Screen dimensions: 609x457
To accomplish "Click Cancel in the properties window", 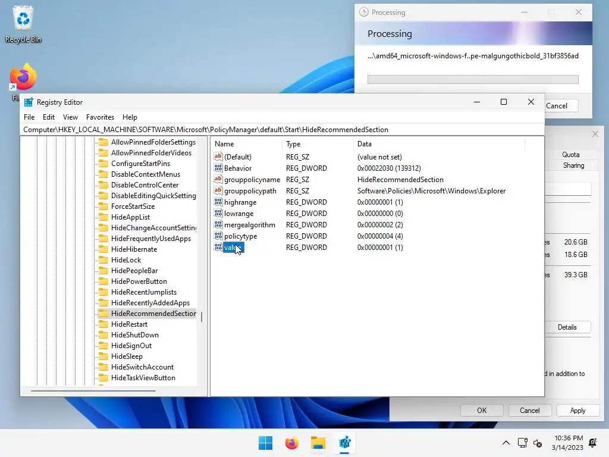I will click(x=529, y=411).
